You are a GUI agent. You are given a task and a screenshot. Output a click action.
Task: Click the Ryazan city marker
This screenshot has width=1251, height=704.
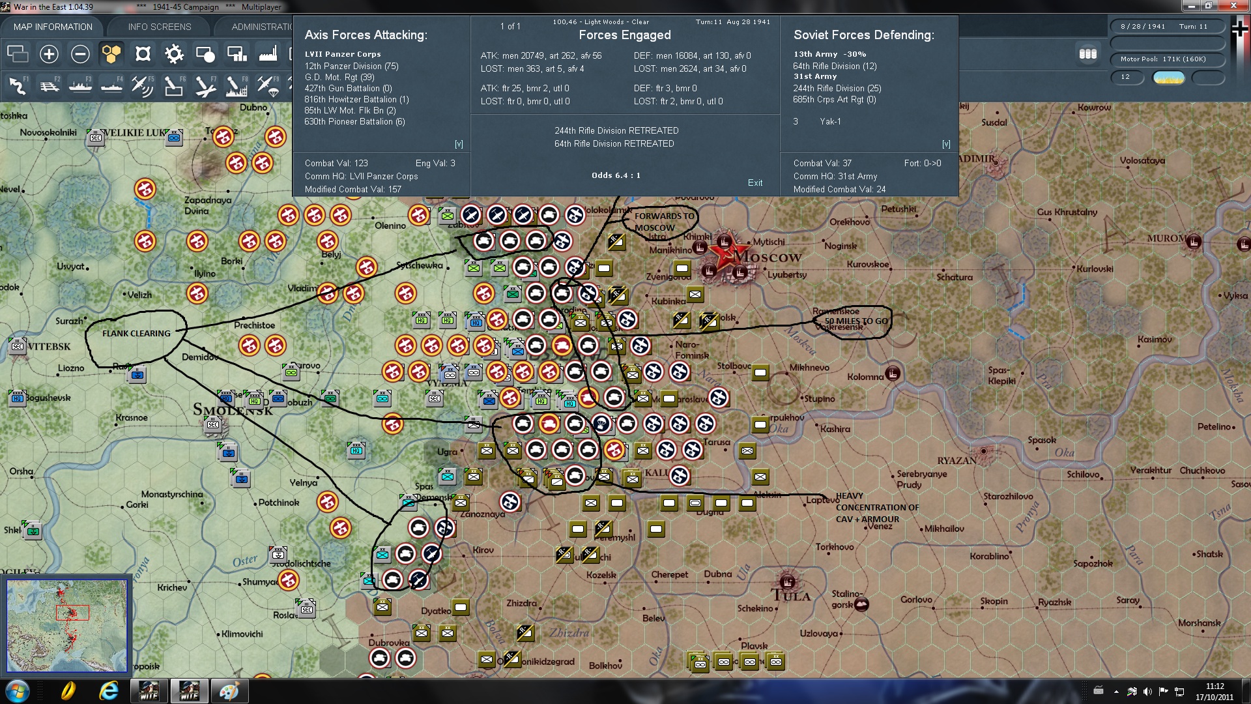(x=983, y=451)
